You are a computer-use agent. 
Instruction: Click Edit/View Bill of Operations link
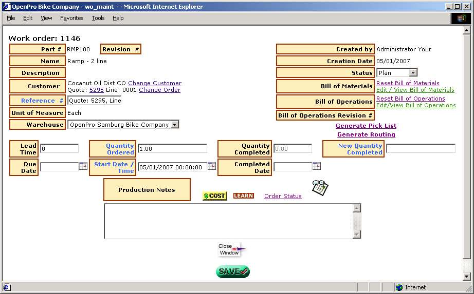tap(416, 105)
